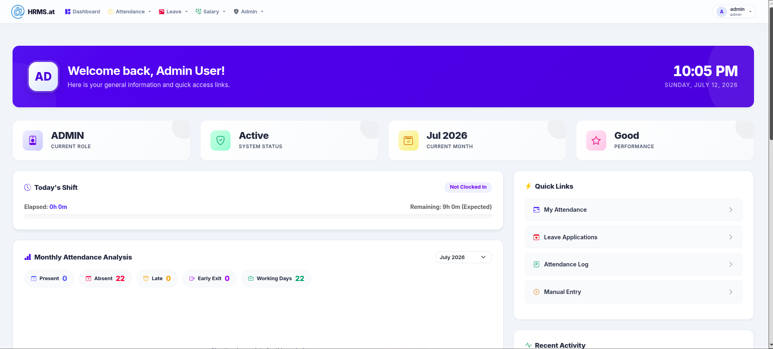773x349 pixels.
Task: Click the Admin shield icon in navbar
Action: tap(236, 12)
